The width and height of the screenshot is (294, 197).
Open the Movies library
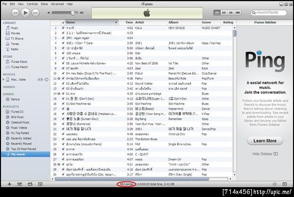pyautogui.click(x=15, y=33)
